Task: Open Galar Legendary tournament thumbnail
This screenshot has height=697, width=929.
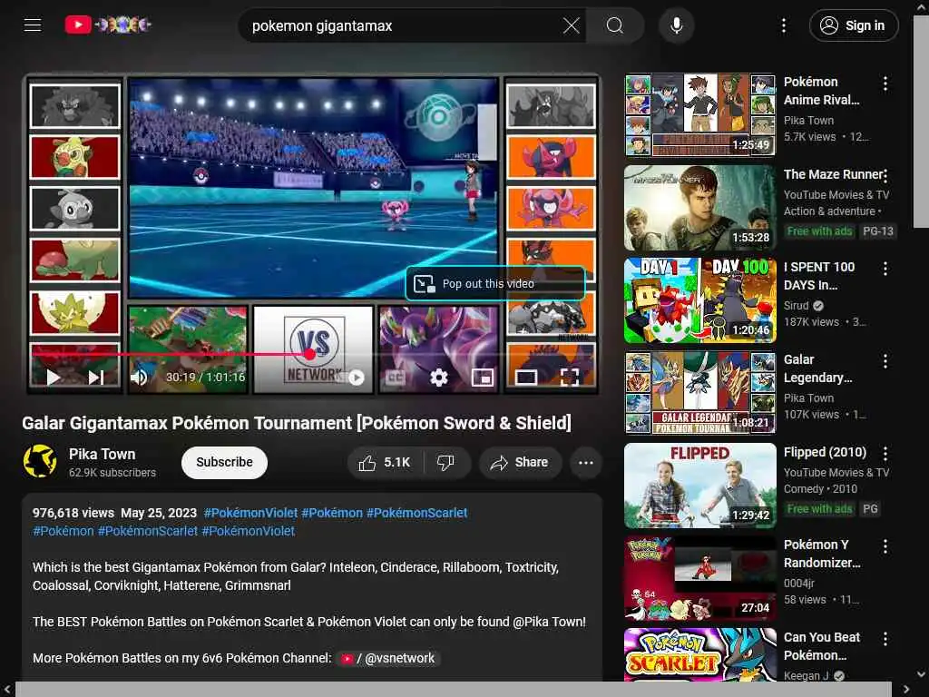Action: [700, 392]
